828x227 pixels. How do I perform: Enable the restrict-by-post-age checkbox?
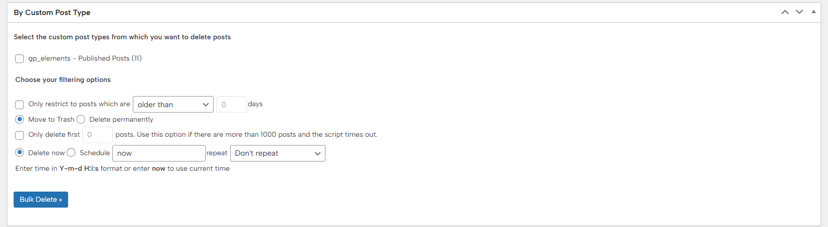pyautogui.click(x=19, y=104)
